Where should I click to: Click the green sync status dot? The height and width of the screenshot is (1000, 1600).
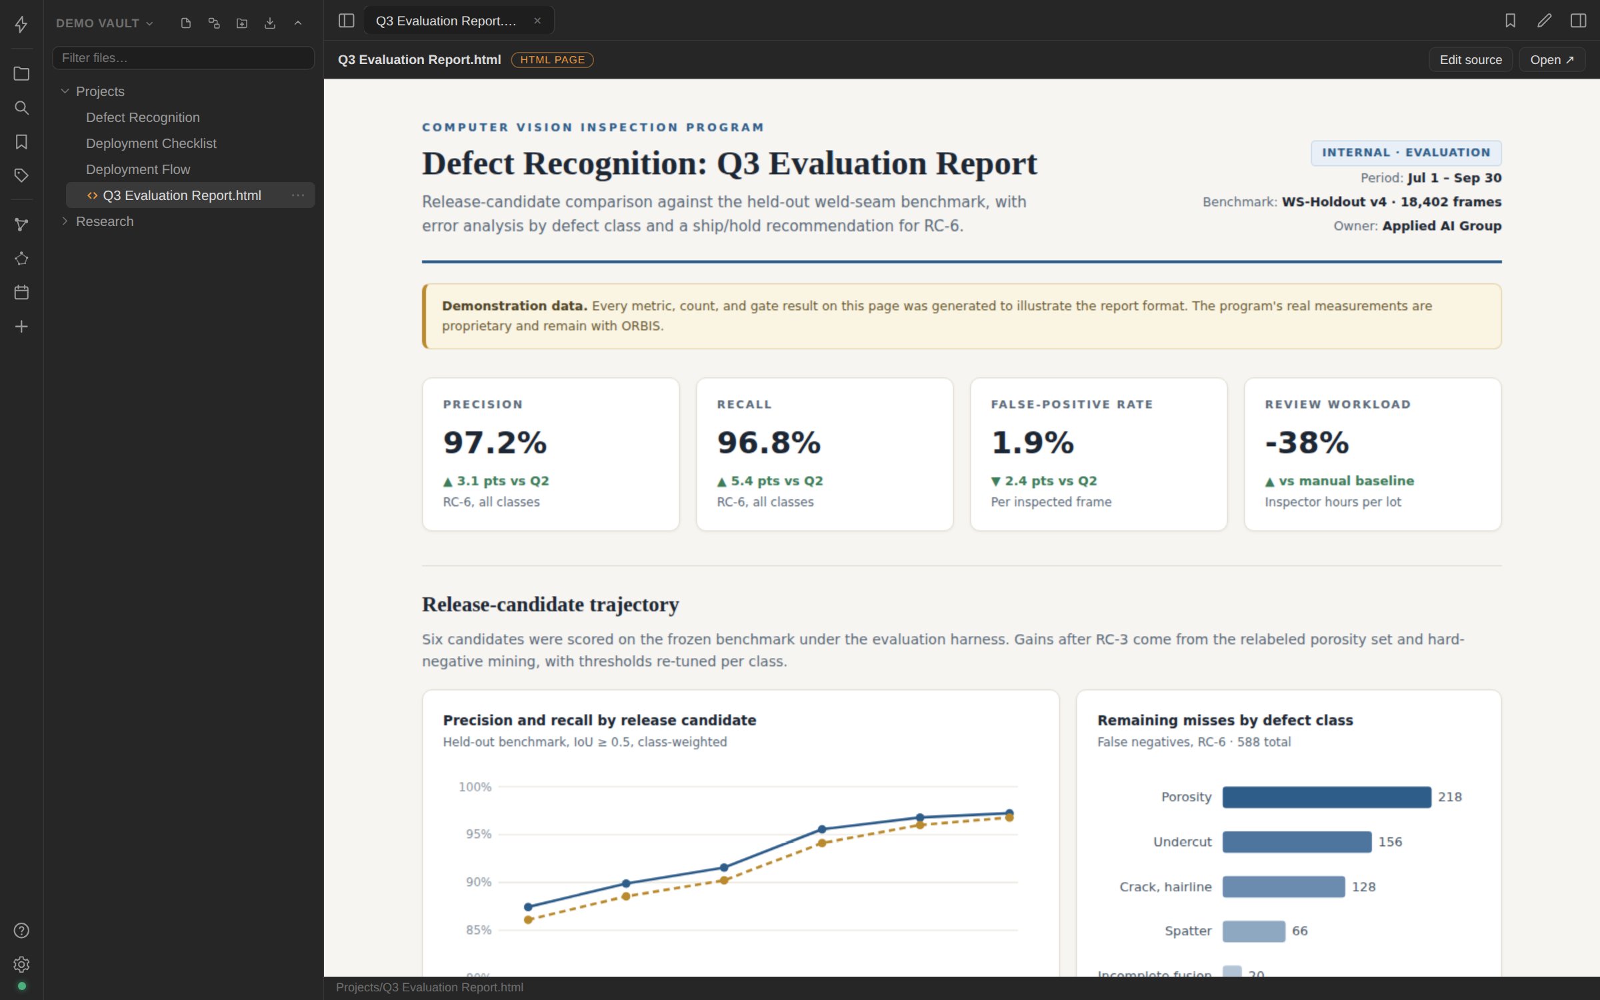coord(21,985)
